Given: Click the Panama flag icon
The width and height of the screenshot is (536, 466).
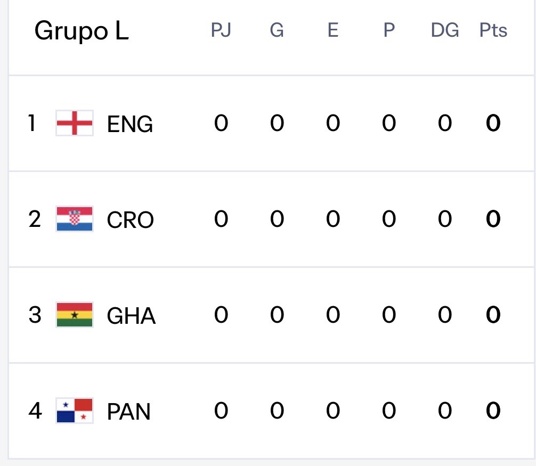Looking at the screenshot, I should click(x=75, y=411).
